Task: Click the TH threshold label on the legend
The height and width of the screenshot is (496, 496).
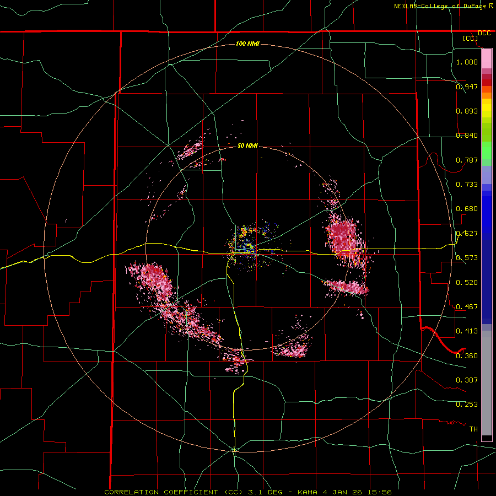Action: pyautogui.click(x=473, y=429)
